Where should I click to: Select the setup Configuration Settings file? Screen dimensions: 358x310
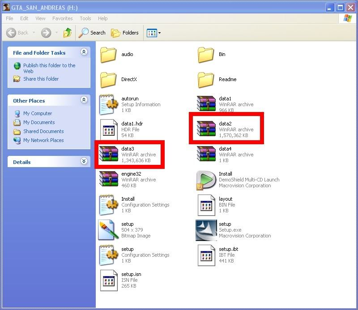[x=134, y=255]
